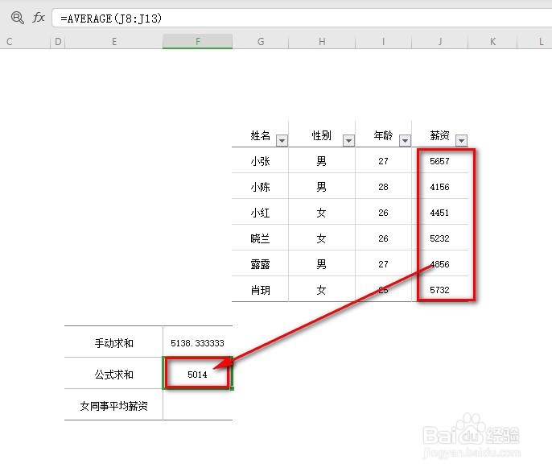This screenshot has width=552, height=472.
Task: Click the magnifier search icon beside fx
Action: [17, 17]
